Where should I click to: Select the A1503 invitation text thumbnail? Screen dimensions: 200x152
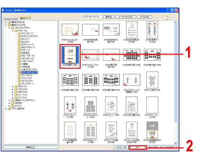(111, 30)
